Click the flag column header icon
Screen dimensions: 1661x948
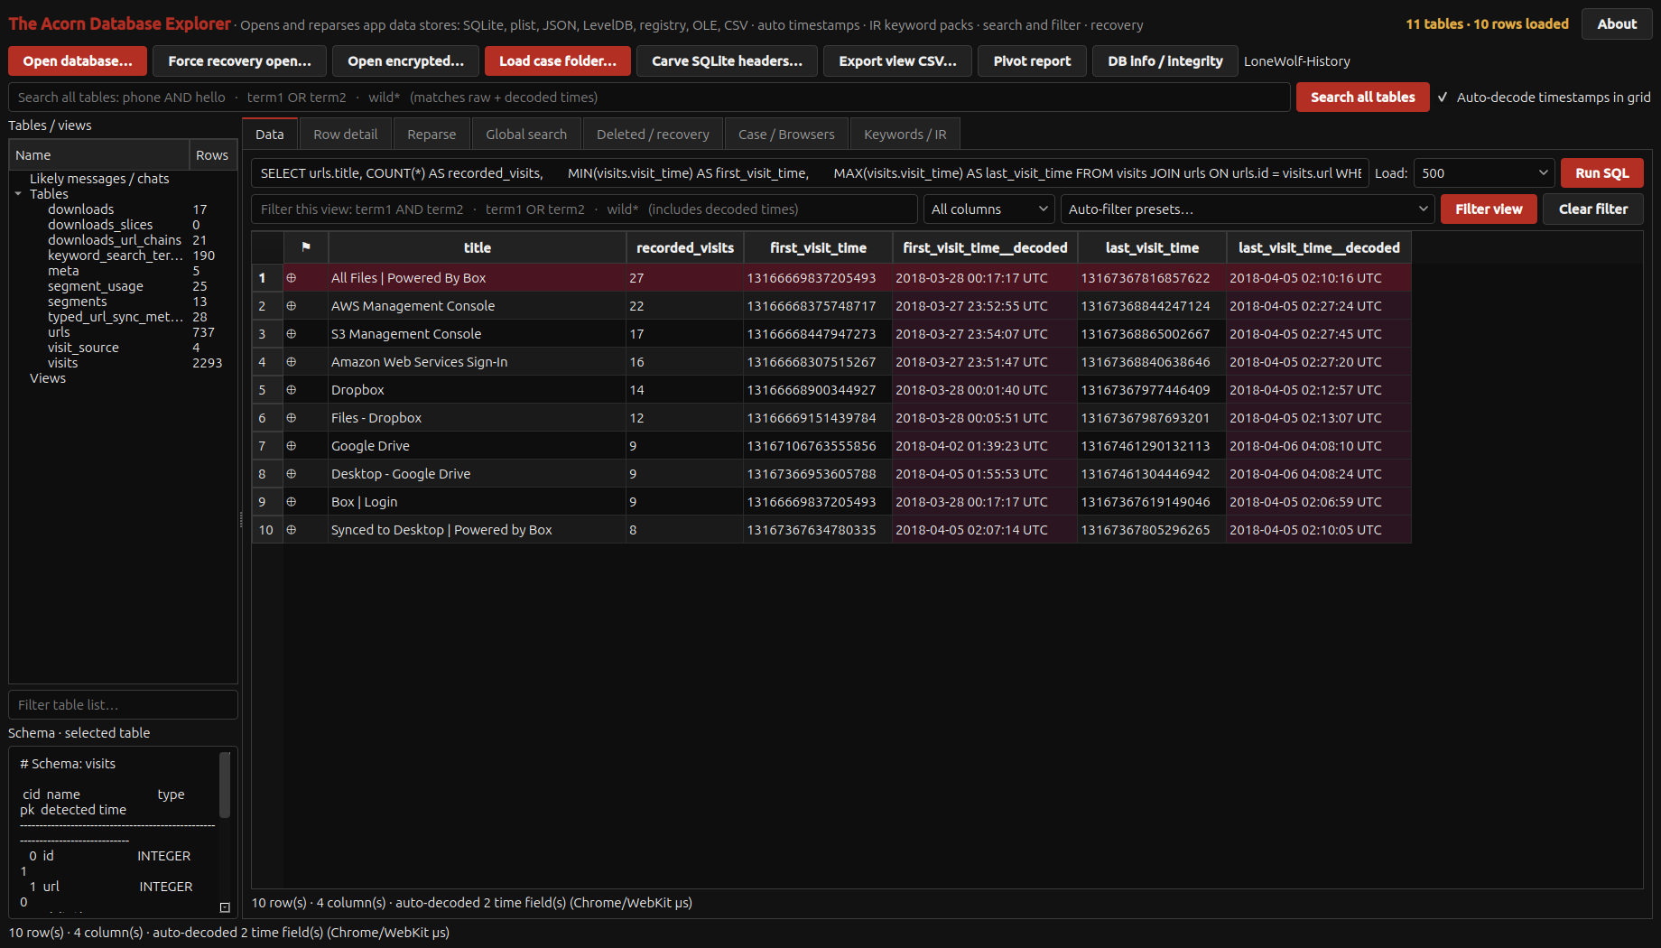(x=306, y=247)
